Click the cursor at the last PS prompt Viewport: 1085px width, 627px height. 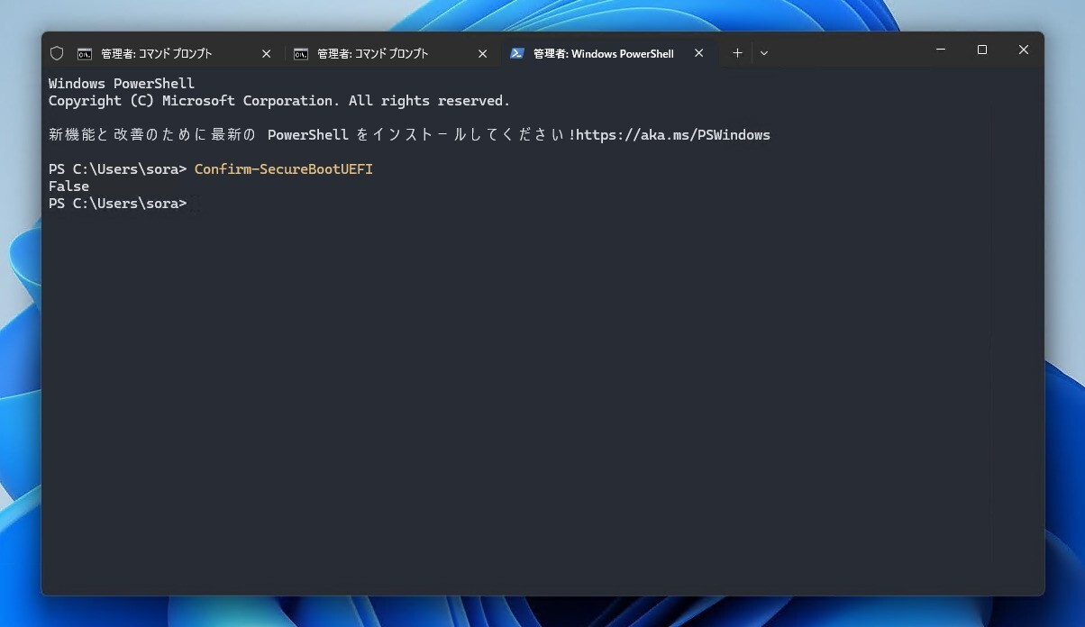196,204
